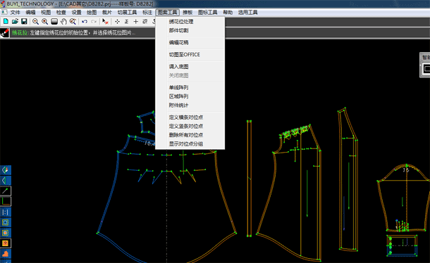Viewport: 430px width, 263px height.
Task: Open a project with the folder icon
Action: coord(15,21)
